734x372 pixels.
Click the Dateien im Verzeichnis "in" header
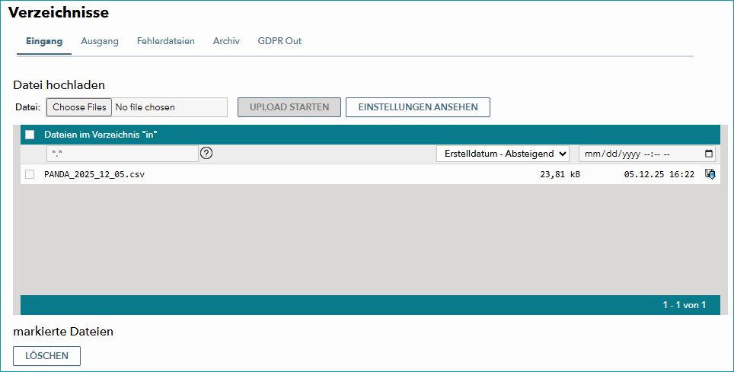coord(101,135)
